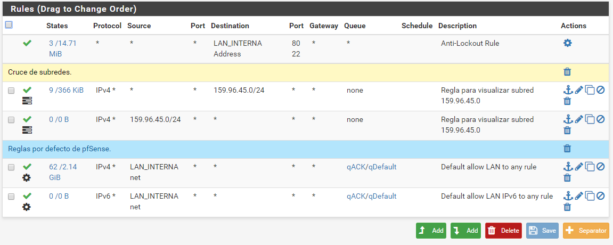Copy the source 159.96.45.0/24 rule
The image size is (613, 245).
point(590,119)
